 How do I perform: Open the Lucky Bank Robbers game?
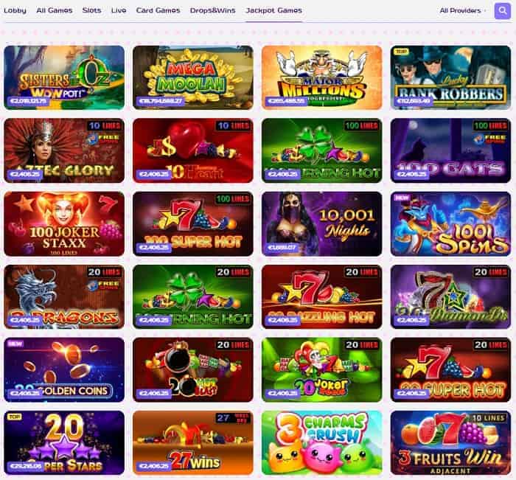pos(450,77)
